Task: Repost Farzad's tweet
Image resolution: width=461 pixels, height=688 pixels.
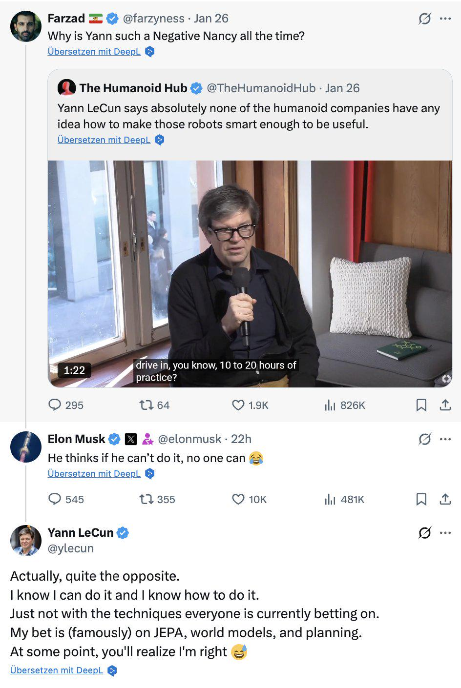Action: click(146, 405)
